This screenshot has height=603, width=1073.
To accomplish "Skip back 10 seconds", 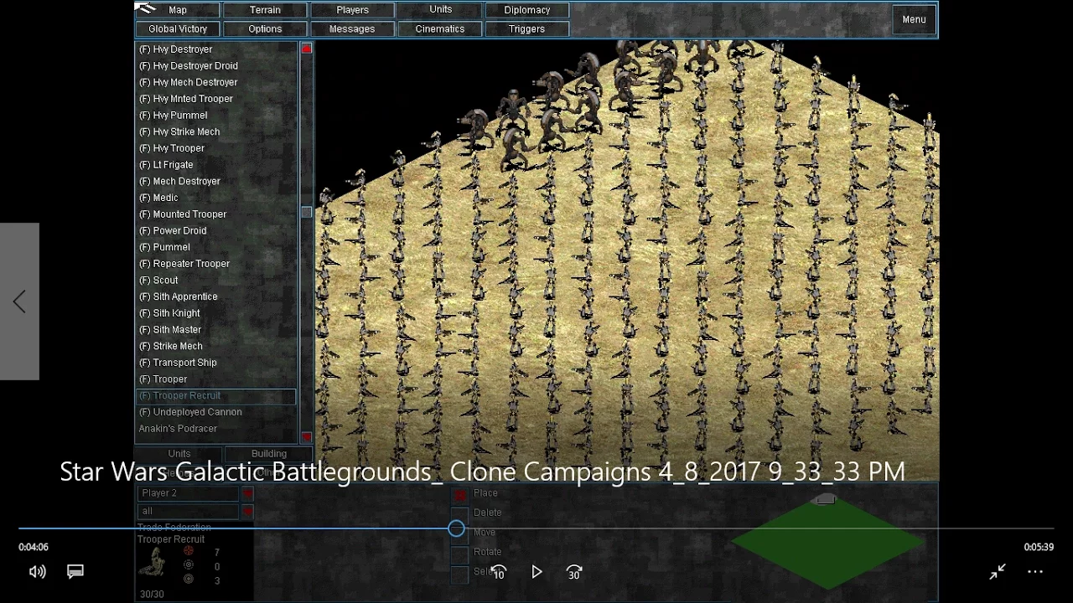I will tap(499, 572).
